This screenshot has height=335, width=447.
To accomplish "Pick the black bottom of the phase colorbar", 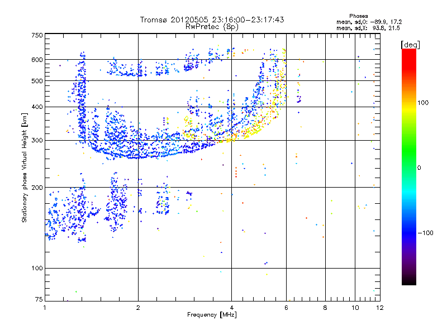I will tap(409, 281).
